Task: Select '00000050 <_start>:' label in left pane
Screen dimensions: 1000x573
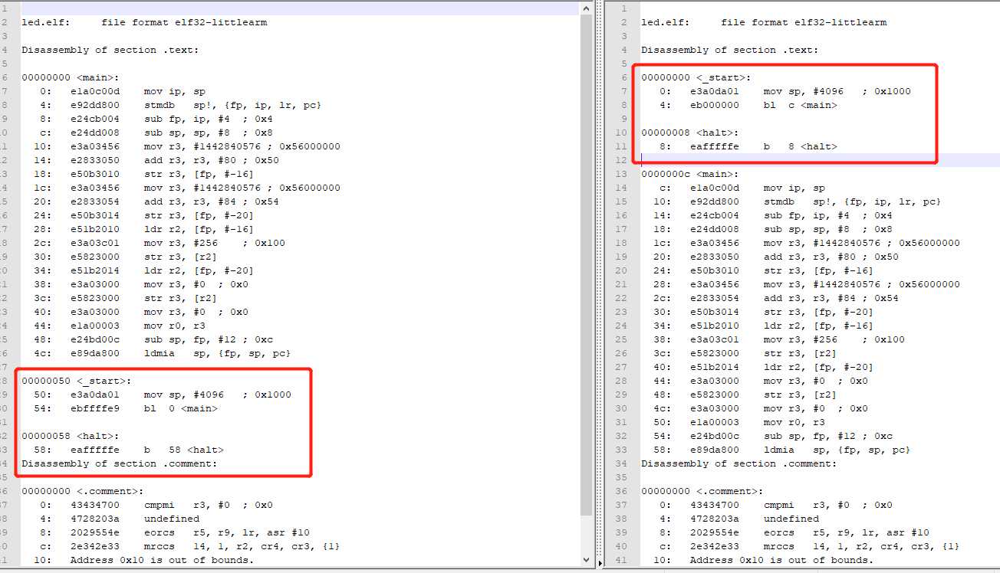Action: 76,381
